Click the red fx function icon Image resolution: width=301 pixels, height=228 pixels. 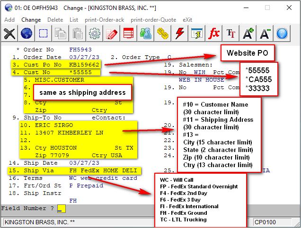213,34
